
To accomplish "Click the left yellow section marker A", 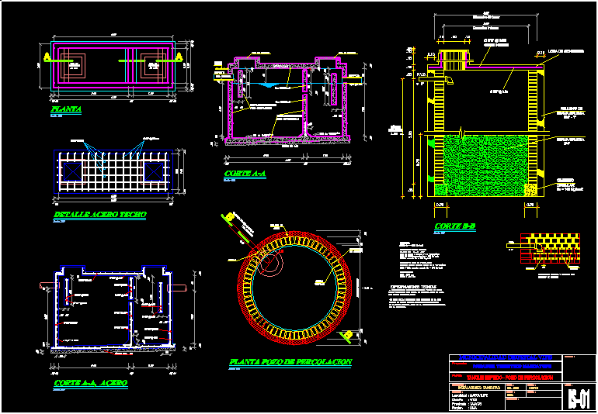I will [47, 57].
